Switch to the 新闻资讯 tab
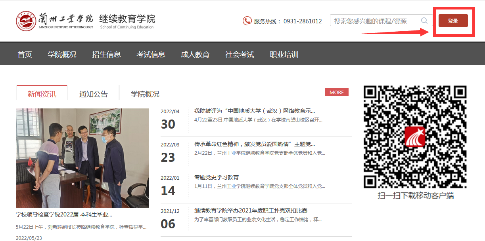485x241 pixels. click(x=42, y=94)
